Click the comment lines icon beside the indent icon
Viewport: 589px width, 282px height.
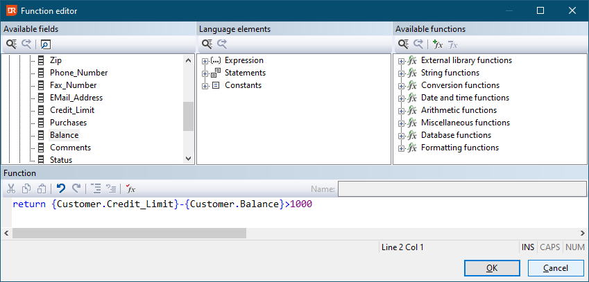pyautogui.click(x=111, y=188)
